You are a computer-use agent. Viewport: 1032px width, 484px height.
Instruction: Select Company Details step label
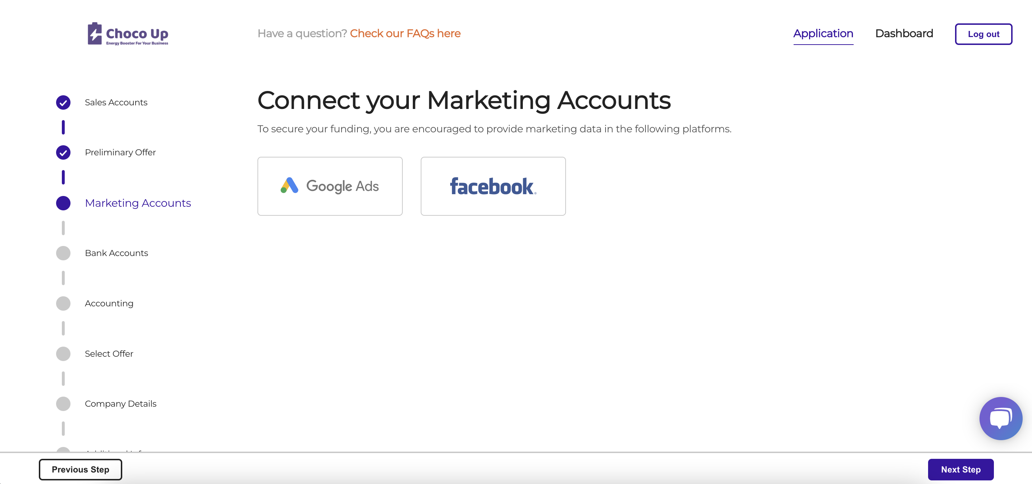(x=120, y=404)
